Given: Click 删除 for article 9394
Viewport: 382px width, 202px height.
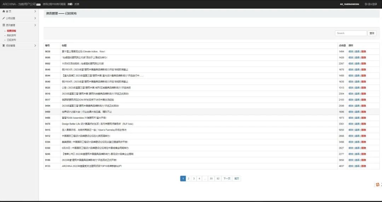Looking at the screenshot, I should point(364,142).
